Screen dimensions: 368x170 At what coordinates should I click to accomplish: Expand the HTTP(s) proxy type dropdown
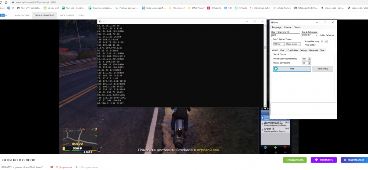(279, 44)
